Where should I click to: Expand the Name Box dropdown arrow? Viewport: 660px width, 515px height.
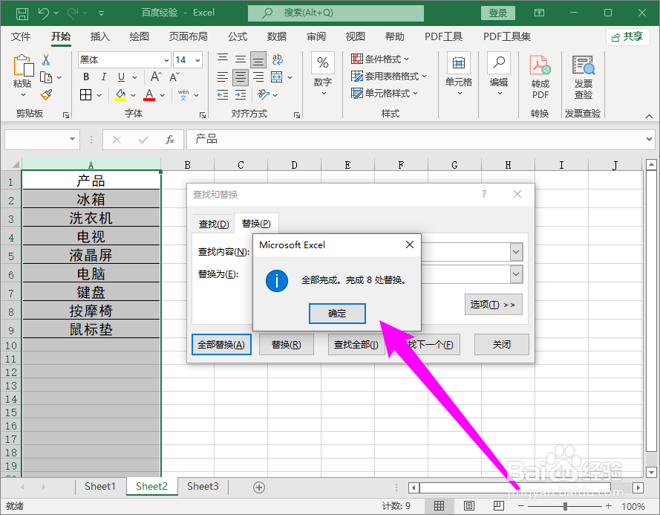[x=73, y=139]
